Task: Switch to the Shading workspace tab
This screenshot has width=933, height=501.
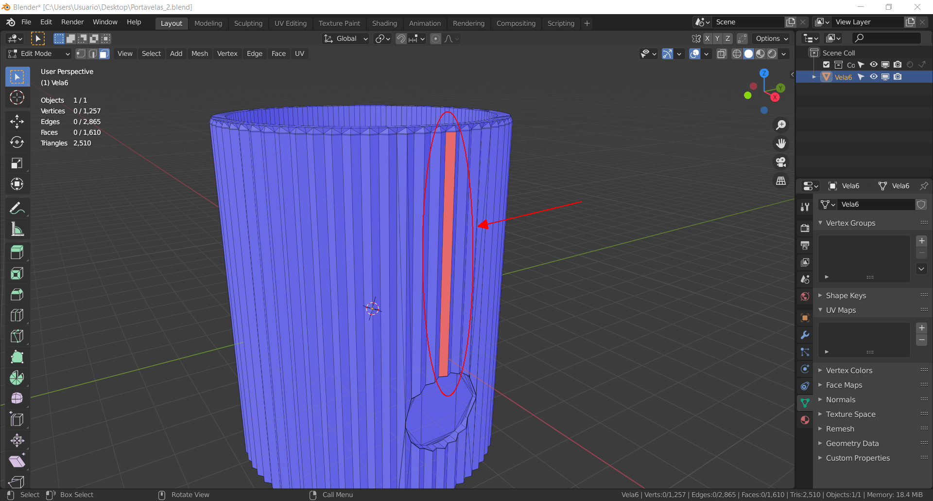Action: click(384, 23)
